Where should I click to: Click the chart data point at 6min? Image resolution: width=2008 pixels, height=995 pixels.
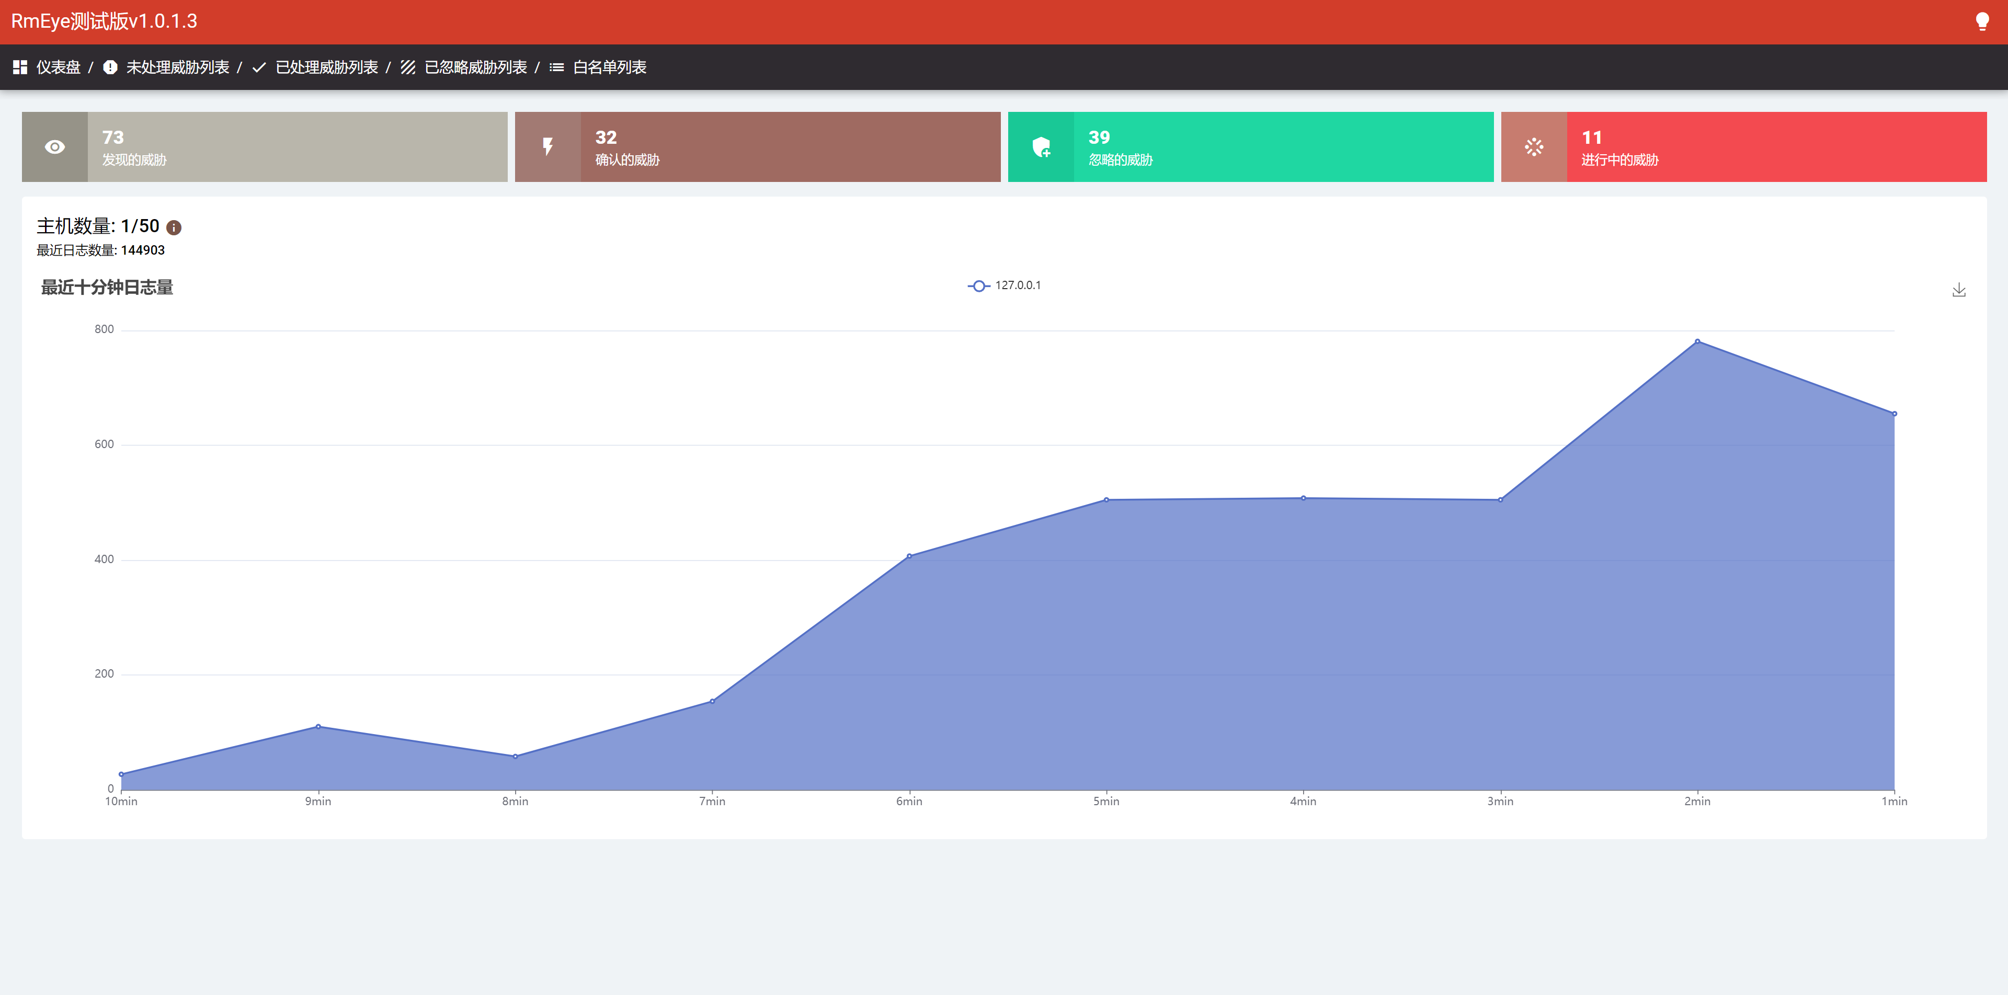coord(909,556)
